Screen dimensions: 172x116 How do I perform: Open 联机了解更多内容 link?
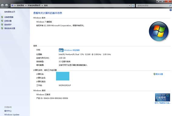[x=163, y=103]
